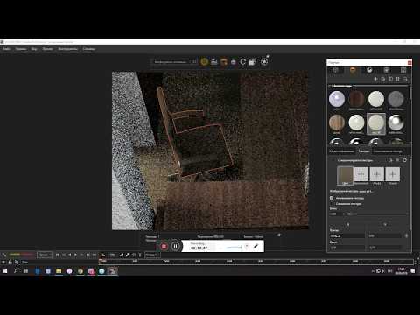Open the Инструменты (Tools) menu
The image size is (420, 315).
67,49
